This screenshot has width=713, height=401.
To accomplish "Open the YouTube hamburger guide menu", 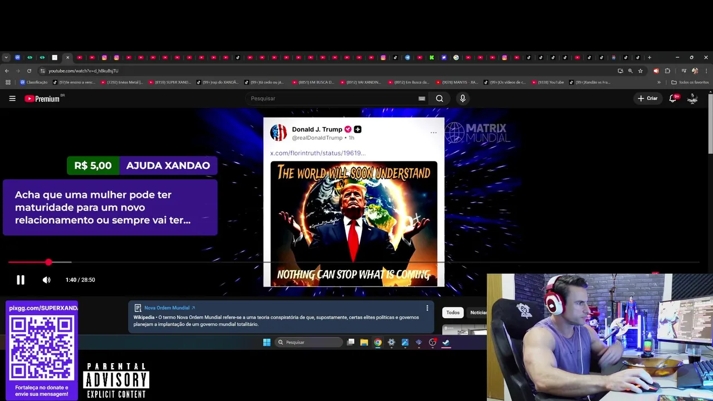I will 12,99.
